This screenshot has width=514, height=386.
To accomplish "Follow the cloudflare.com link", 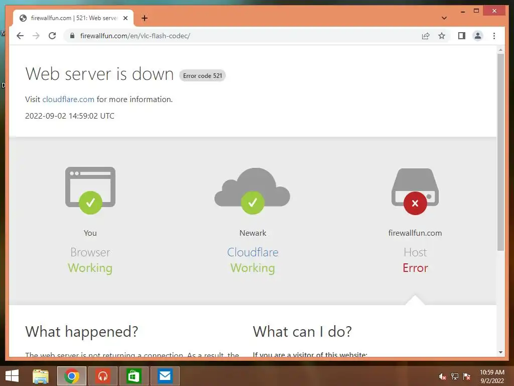I will coord(68,99).
